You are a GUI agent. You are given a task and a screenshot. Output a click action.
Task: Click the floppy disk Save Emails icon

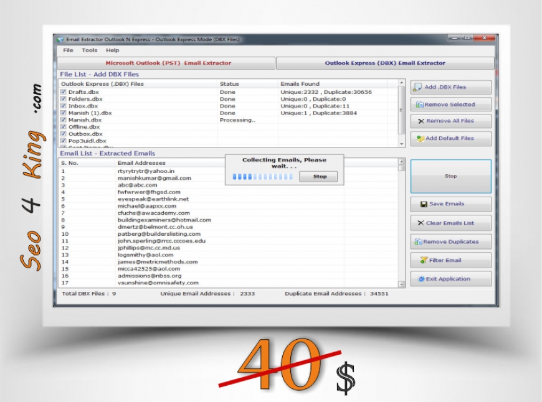(x=424, y=204)
